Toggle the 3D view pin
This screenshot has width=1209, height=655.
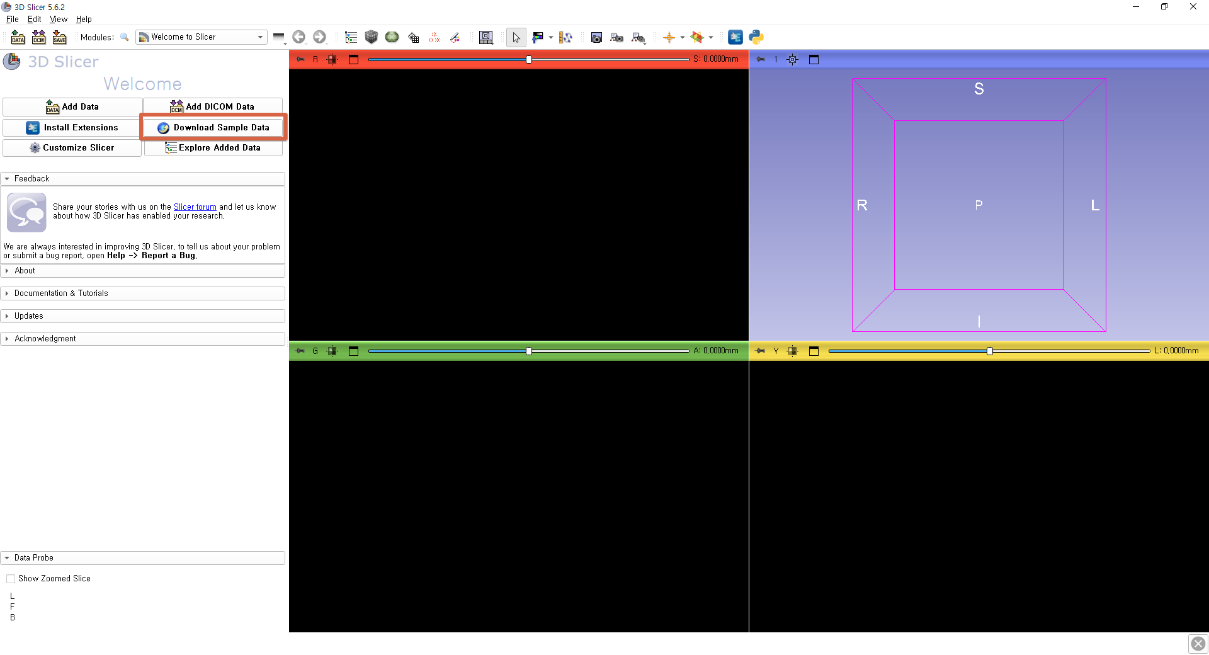click(x=761, y=59)
